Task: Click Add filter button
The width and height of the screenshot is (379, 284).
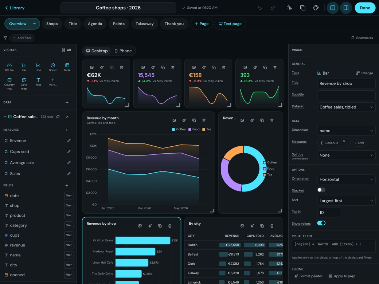Action: pyautogui.click(x=22, y=38)
